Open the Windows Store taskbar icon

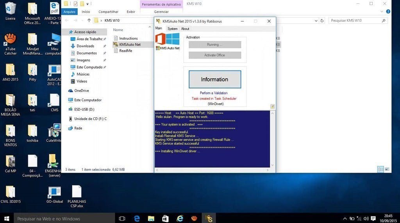(x=165, y=218)
